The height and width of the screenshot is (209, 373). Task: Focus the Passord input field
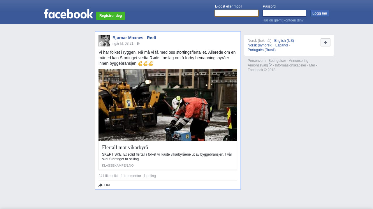coord(284,13)
